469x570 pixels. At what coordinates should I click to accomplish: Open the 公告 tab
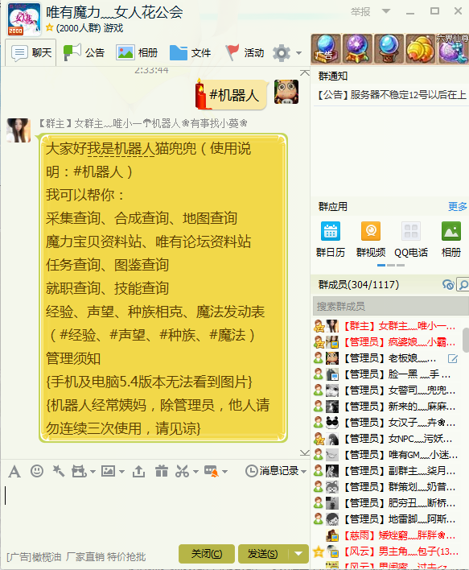84,52
